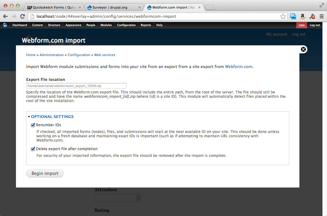
Task: Follow the Administration breadcrumb link
Action: click(52, 55)
